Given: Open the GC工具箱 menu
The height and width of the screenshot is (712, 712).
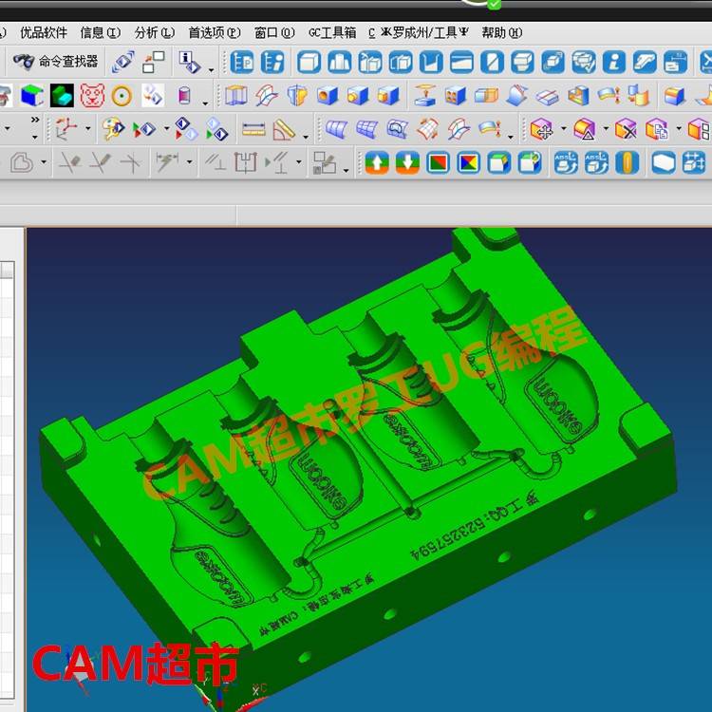Looking at the screenshot, I should tap(331, 32).
